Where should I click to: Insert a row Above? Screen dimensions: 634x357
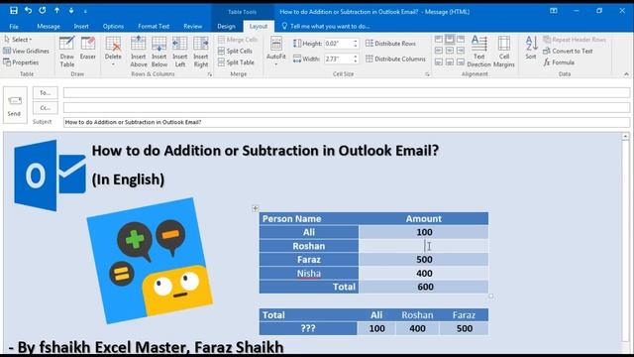click(x=139, y=52)
